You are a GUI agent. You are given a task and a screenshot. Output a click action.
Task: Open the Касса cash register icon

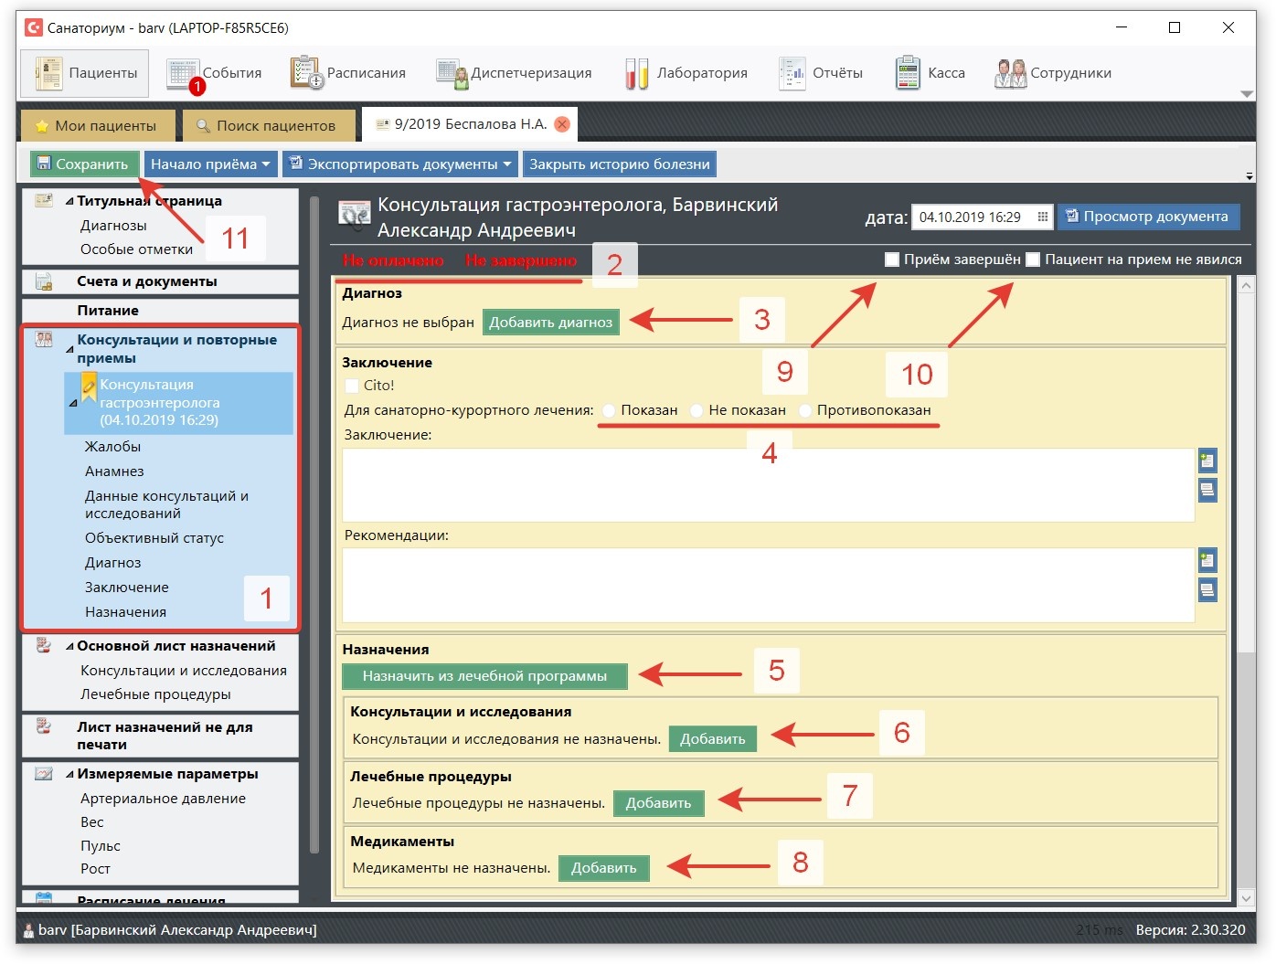click(x=908, y=73)
